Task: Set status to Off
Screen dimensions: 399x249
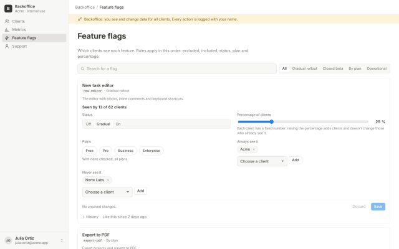Action: (89, 124)
